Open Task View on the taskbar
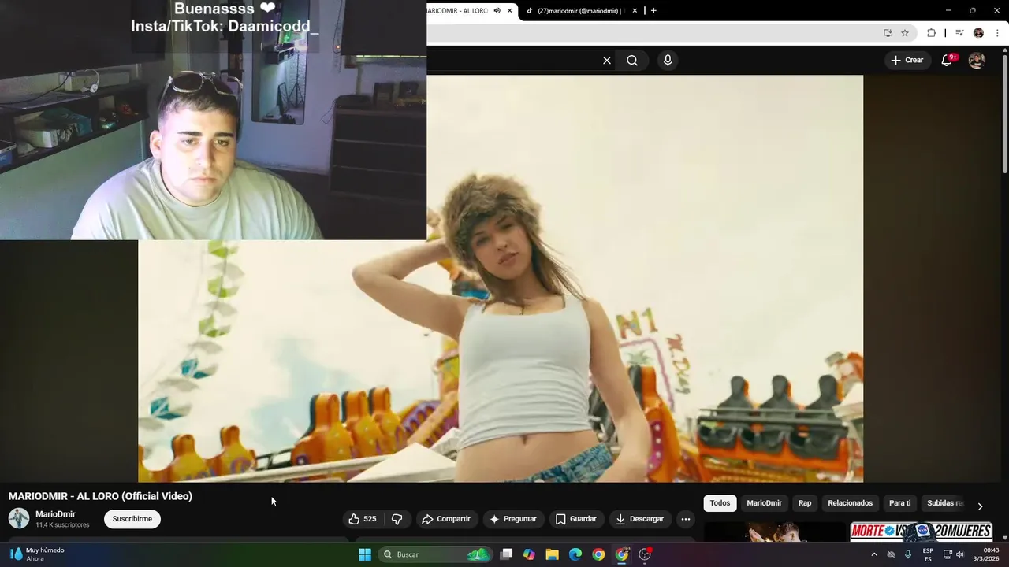 point(507,554)
